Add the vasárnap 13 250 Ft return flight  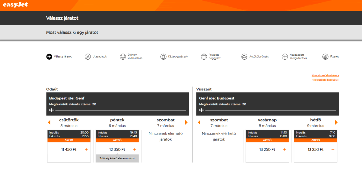point(284,150)
